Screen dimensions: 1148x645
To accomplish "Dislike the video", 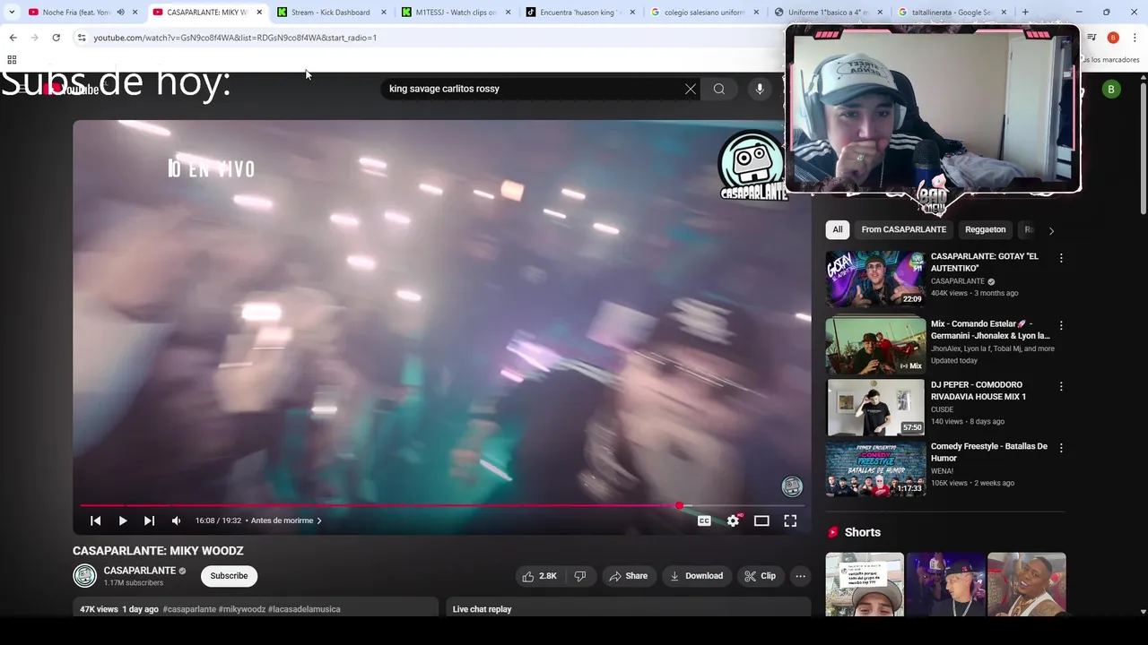I will [580, 576].
